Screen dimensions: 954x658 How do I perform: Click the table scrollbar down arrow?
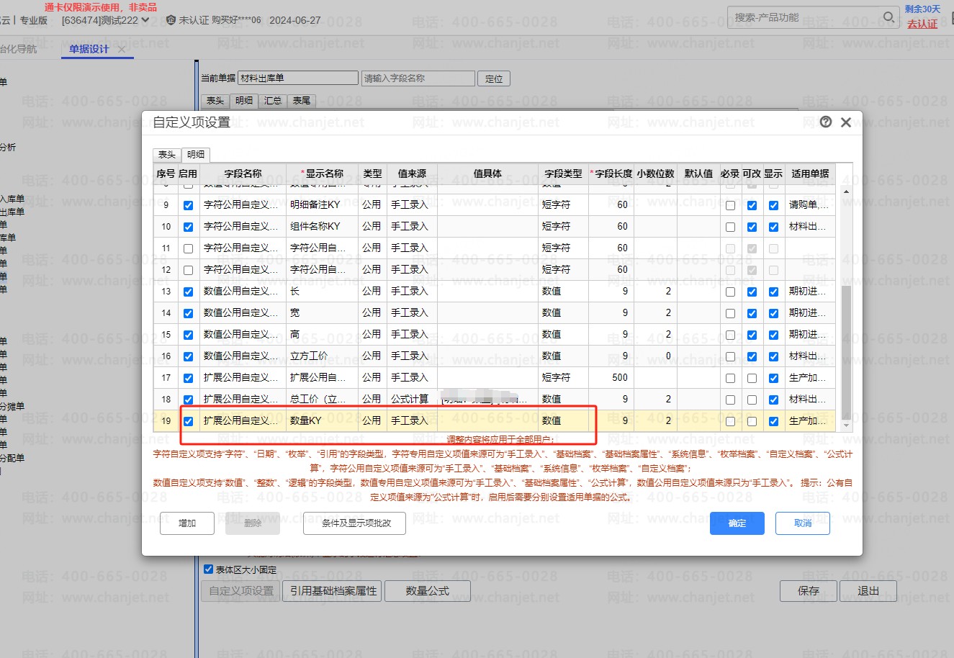(846, 426)
